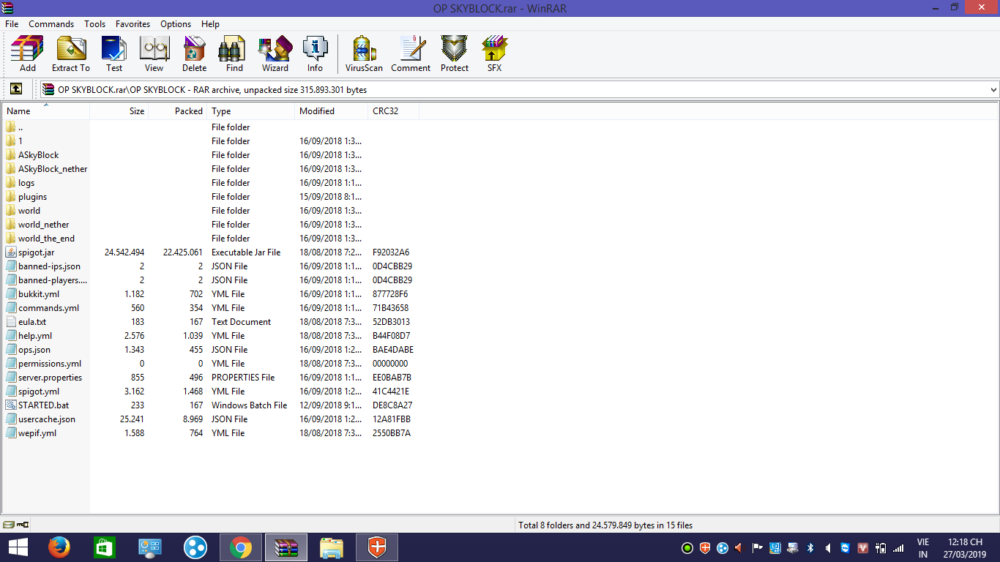Screen dimensions: 1000x562
Task: Run the Test archive tool
Action: (x=114, y=54)
